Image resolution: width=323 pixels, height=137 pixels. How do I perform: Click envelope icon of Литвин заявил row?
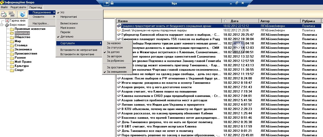click(x=119, y=104)
